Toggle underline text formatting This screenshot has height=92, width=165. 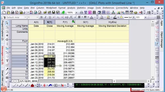[50, 17]
